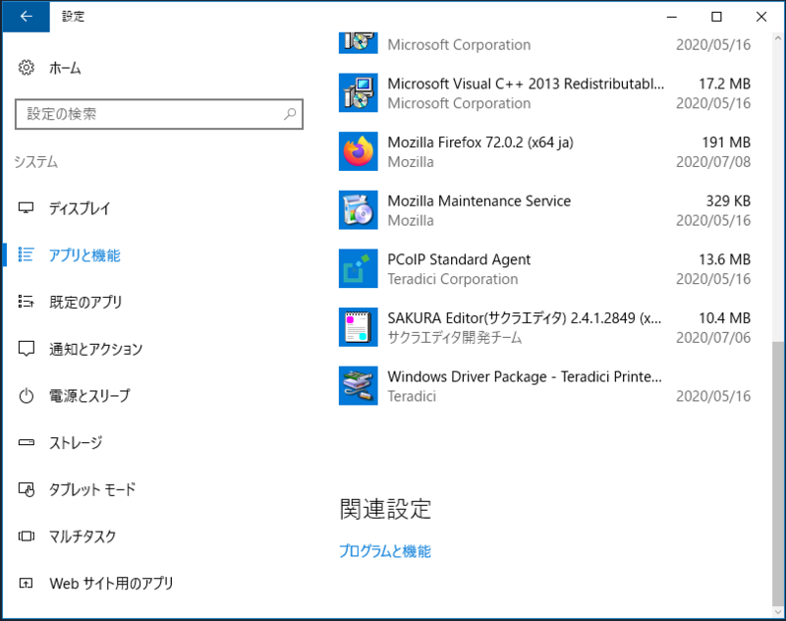Click the Apps for websites icon
This screenshot has height=621, width=786.
tap(27, 583)
